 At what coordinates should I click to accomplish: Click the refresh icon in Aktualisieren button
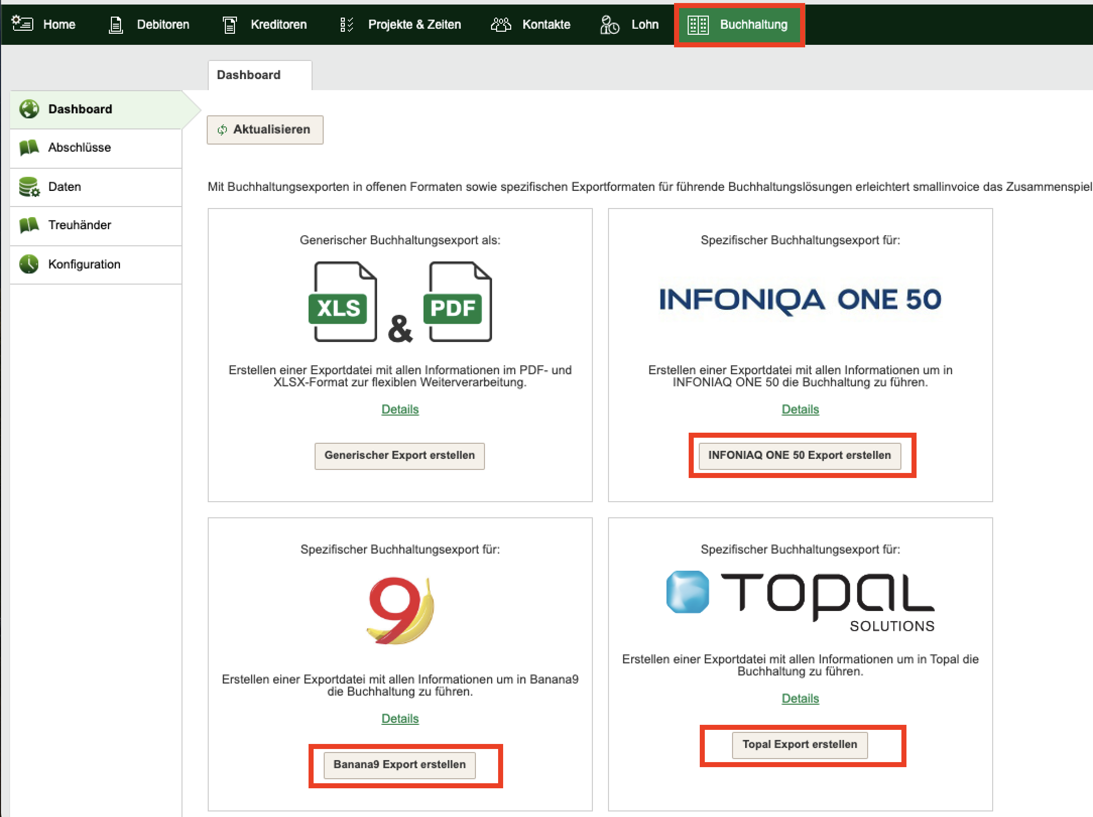[222, 130]
